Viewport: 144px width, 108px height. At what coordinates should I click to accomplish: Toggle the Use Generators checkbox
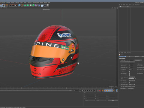click(129, 73)
